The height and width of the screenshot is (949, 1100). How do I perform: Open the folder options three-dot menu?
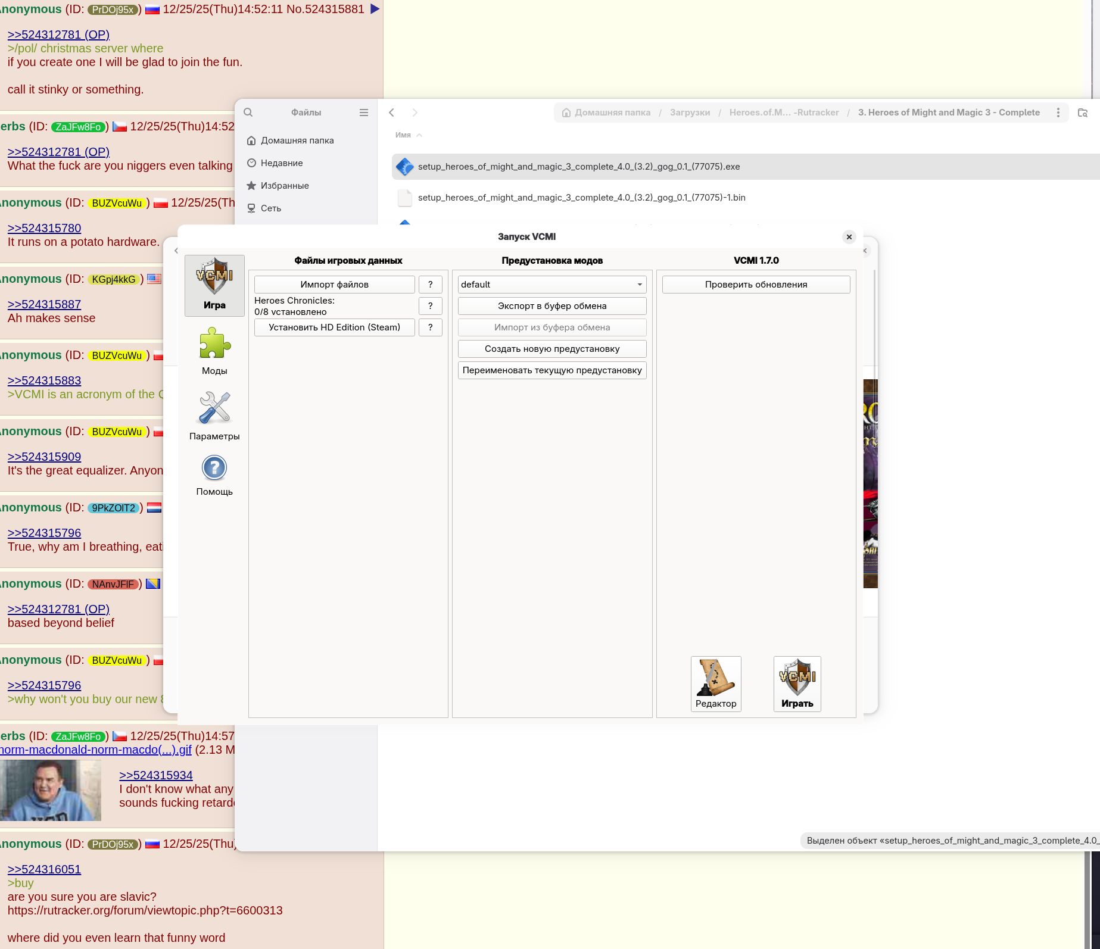[x=1058, y=113]
